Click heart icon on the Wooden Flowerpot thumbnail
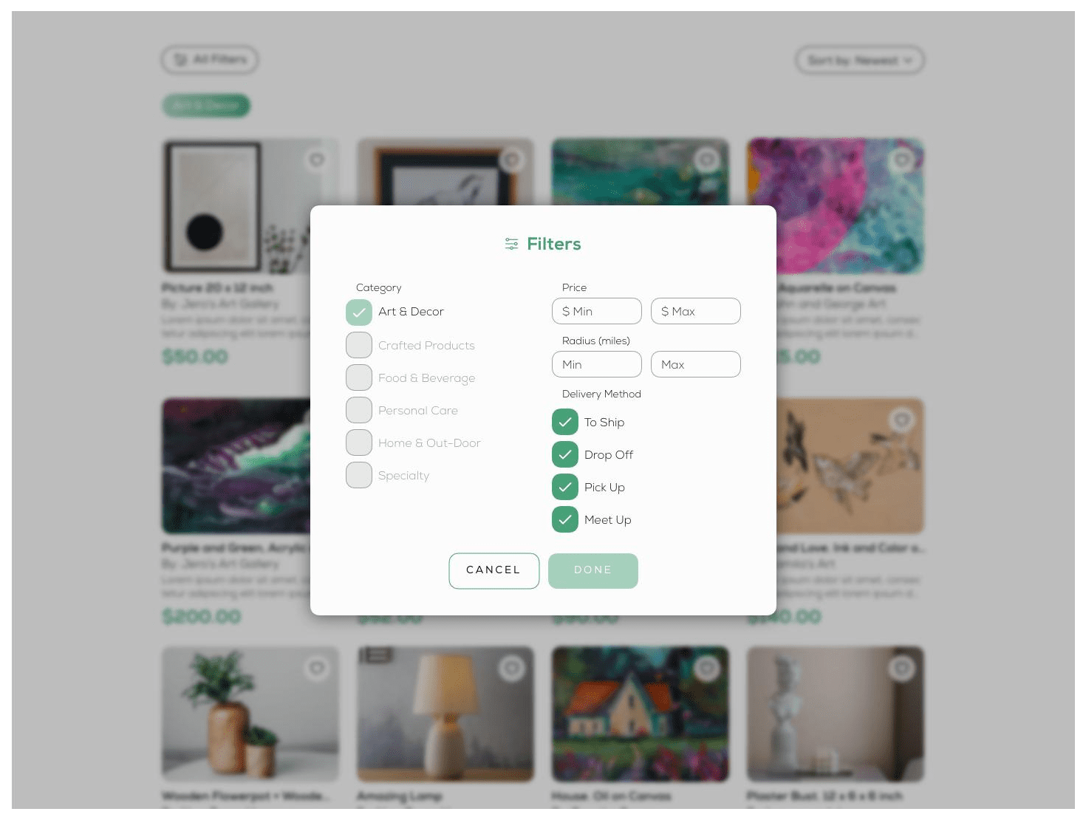Image resolution: width=1086 pixels, height=820 pixels. [x=317, y=669]
